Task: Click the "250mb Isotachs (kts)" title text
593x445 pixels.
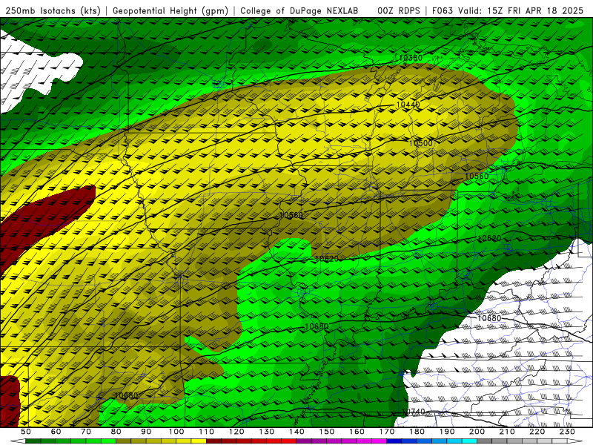Action: (x=53, y=10)
